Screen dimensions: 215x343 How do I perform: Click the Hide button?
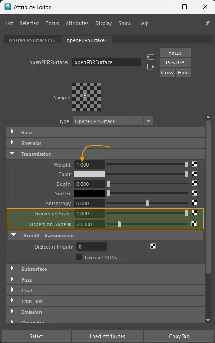pos(183,73)
